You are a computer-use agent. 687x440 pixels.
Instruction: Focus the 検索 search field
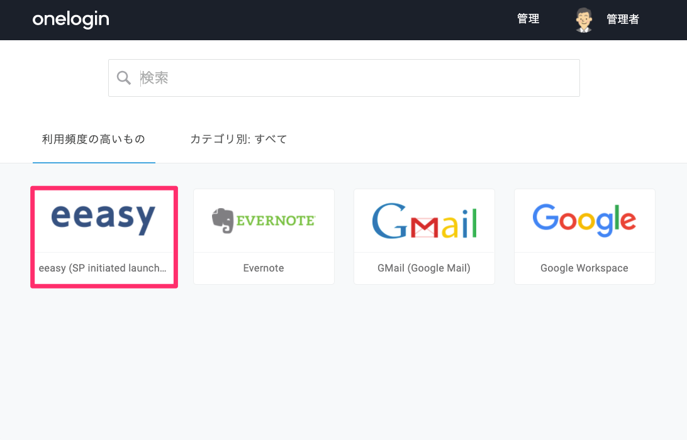point(344,78)
